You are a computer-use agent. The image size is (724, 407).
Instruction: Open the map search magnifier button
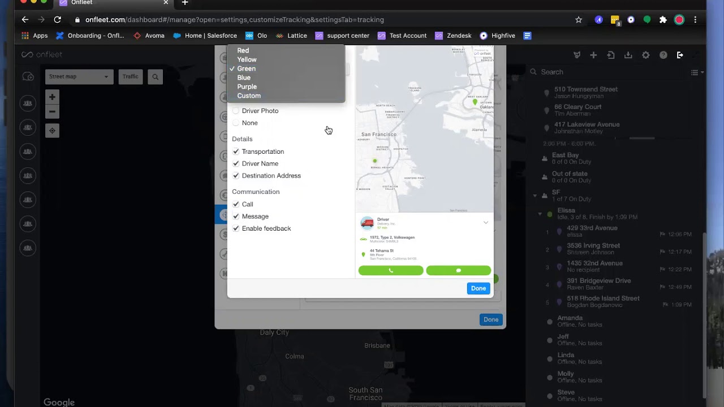[155, 77]
